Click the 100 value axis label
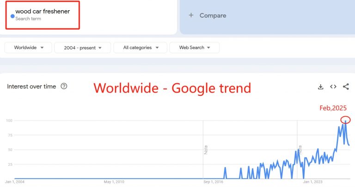Screen dimensions: 355x187 (x=9, y=120)
